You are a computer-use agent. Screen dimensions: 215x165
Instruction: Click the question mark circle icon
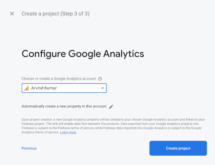pos(100,79)
